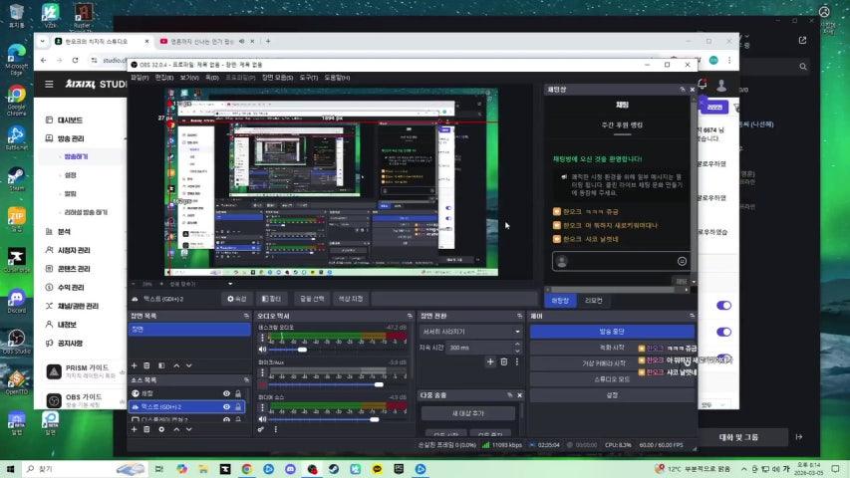Screen dimensions: 850x478
Task: Toggle the upper purple switch on the right
Action: [723, 306]
